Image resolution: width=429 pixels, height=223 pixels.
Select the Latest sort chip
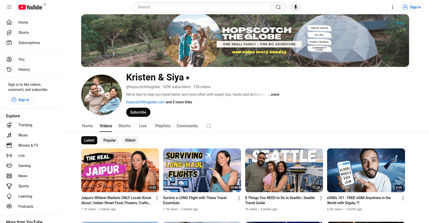[89, 140]
